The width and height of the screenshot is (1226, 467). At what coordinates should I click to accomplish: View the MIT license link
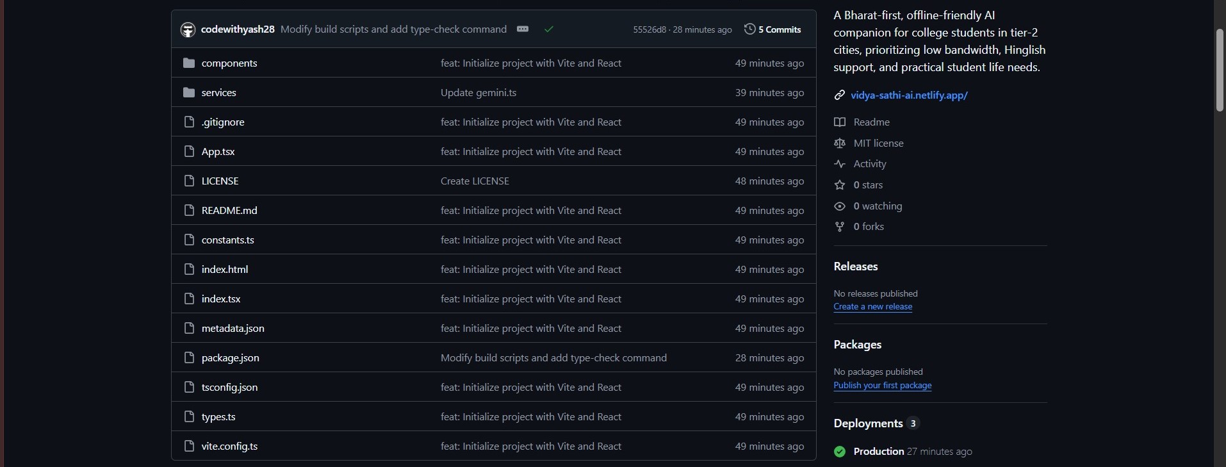point(878,143)
